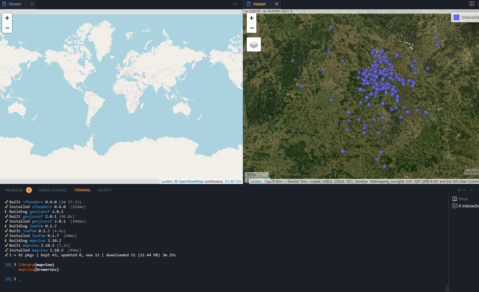This screenshot has width=479, height=292.
Task: Select the tmux terminal in the list
Action: (463, 199)
